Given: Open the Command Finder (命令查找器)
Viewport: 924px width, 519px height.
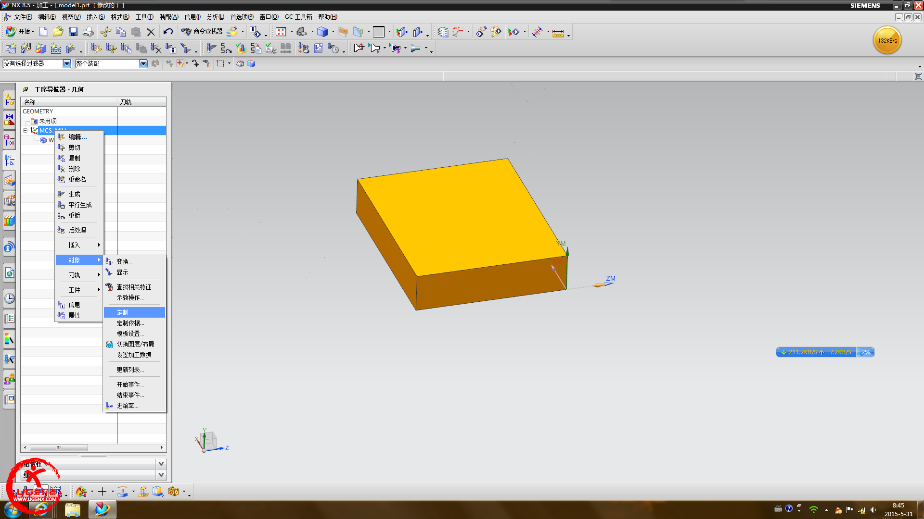Looking at the screenshot, I should tap(202, 32).
